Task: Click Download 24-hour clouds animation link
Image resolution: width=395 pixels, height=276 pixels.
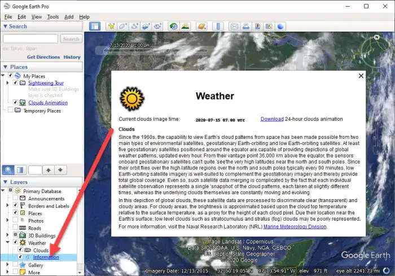Action: [x=272, y=119]
